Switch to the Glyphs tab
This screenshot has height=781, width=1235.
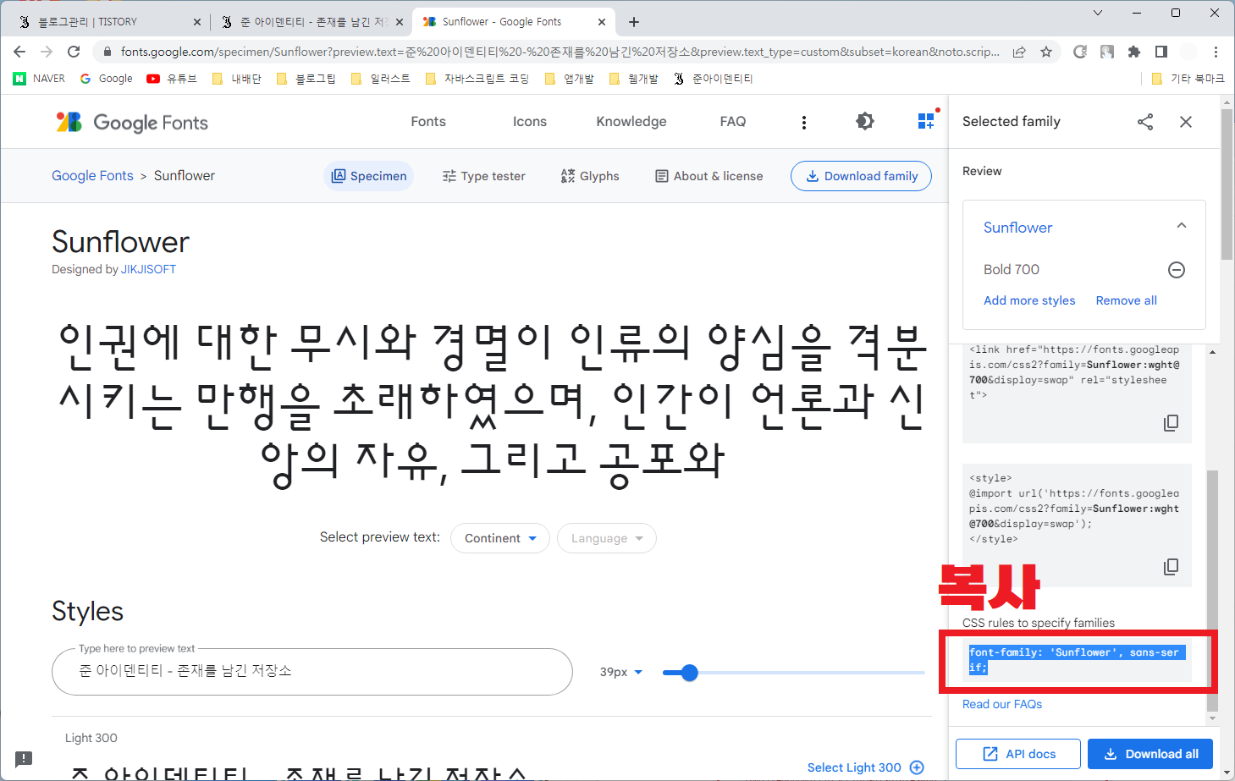tap(590, 176)
